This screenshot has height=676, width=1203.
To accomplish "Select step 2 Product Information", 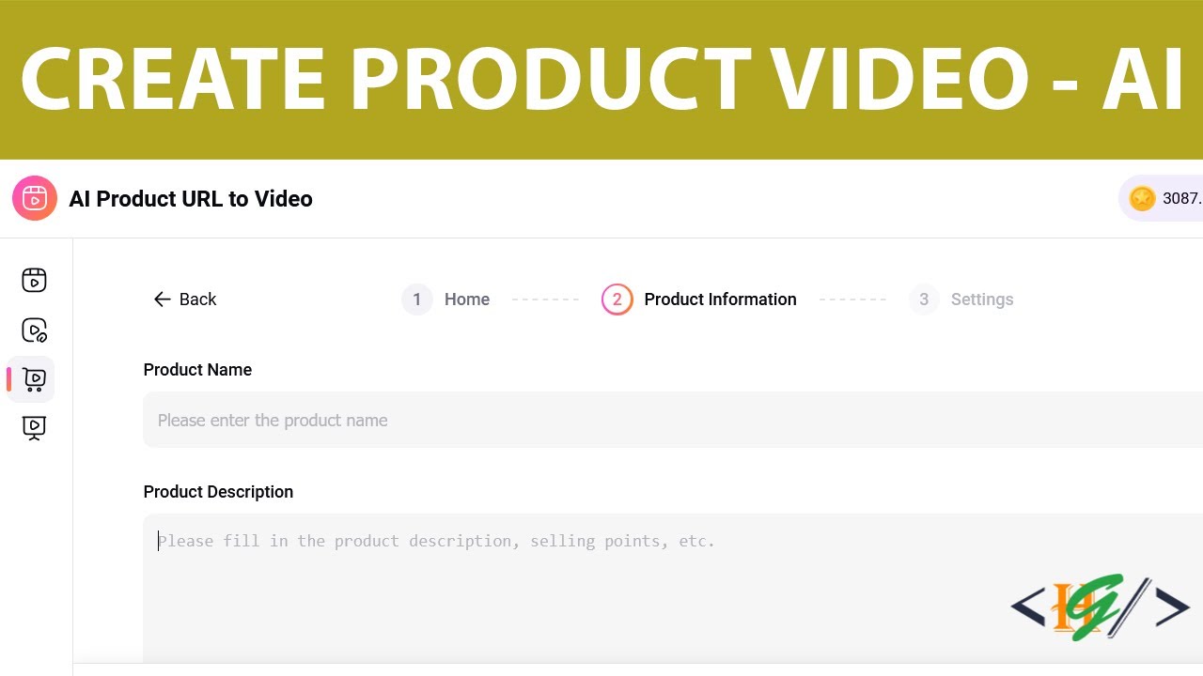I will [699, 299].
